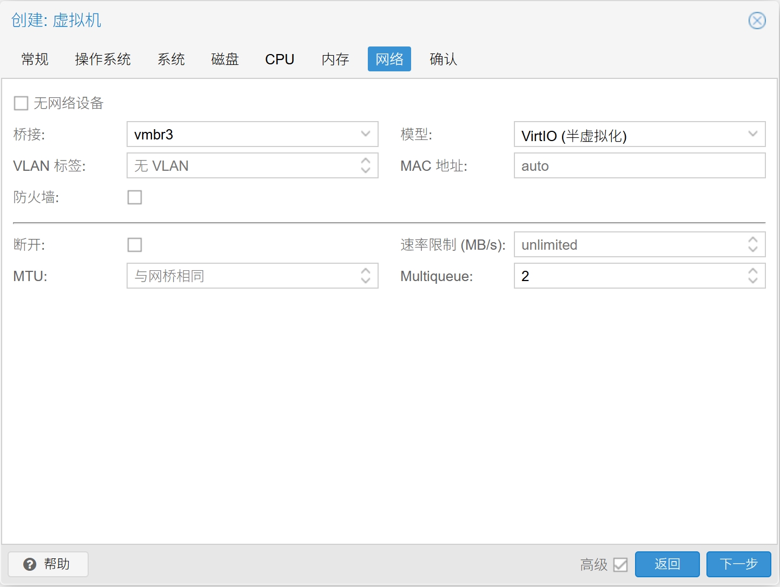Select the 确认 confirm tab
This screenshot has height=587, width=780.
(x=444, y=59)
